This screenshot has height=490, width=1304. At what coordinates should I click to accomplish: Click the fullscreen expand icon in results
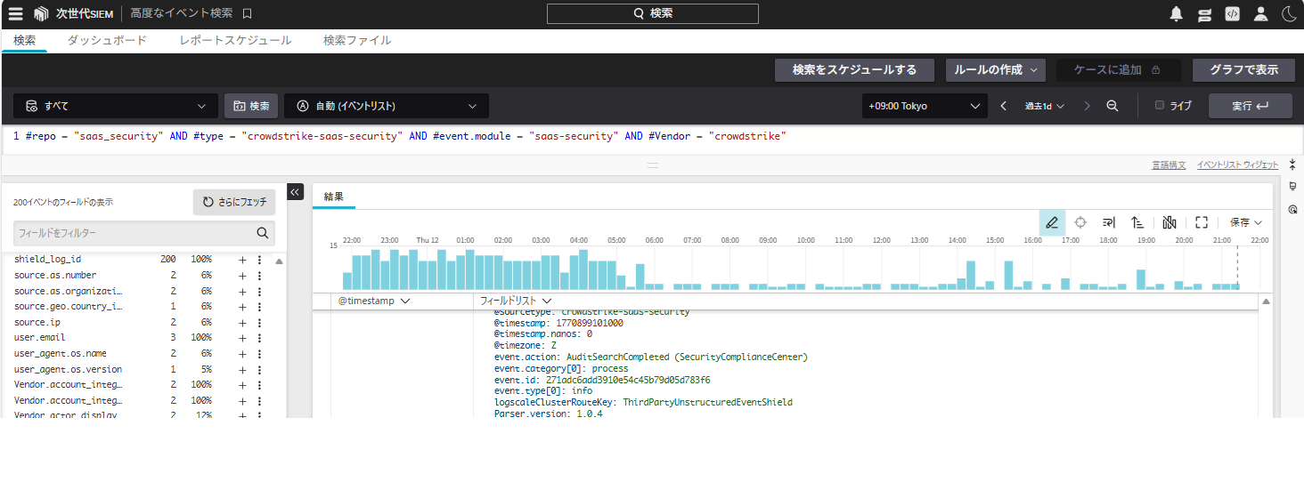tap(1201, 222)
